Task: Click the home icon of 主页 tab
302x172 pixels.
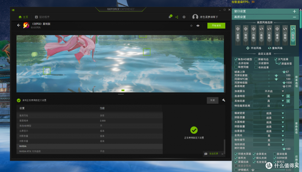Action: point(20,17)
